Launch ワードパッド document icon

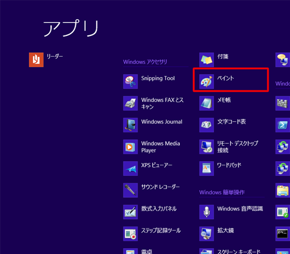(206, 168)
